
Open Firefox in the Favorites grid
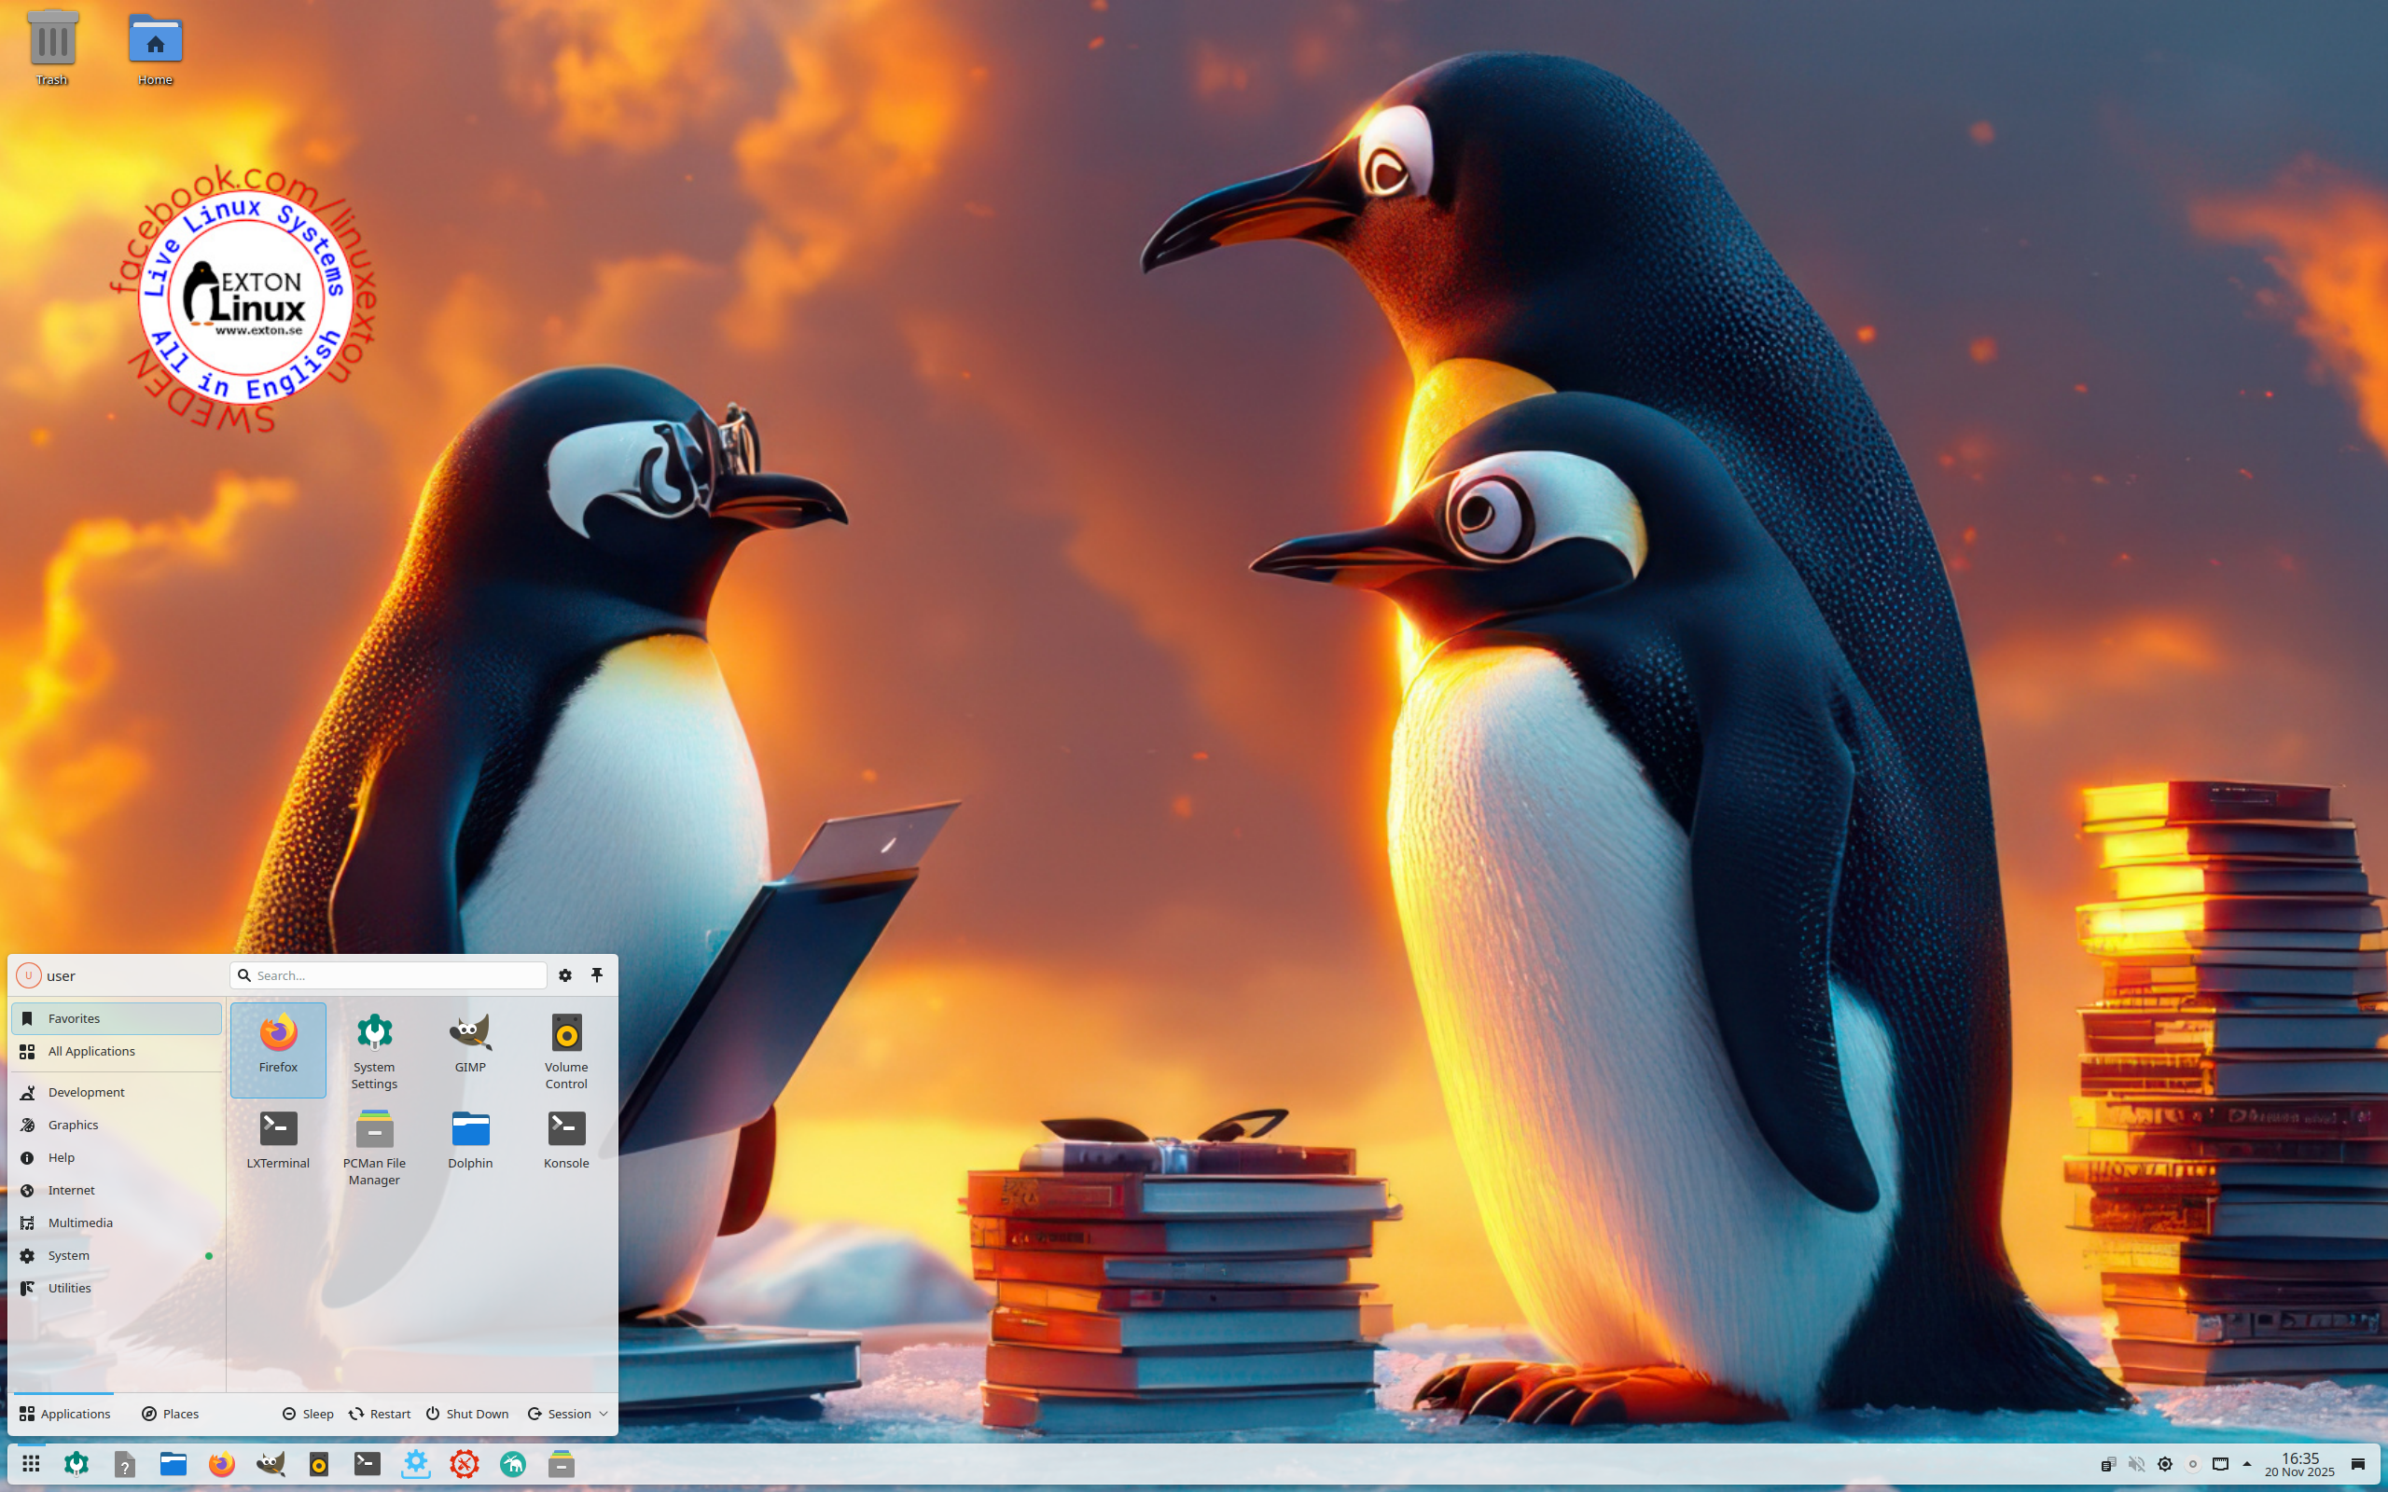278,1049
